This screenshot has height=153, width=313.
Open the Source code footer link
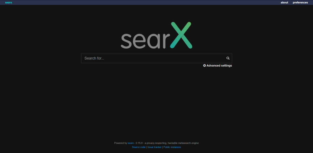point(139,147)
